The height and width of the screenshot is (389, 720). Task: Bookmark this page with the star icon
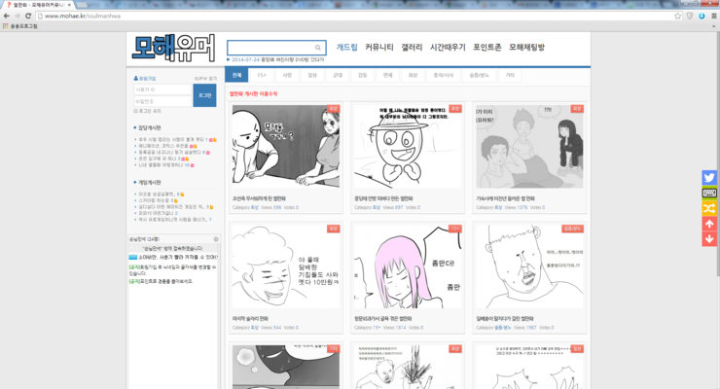pos(678,17)
